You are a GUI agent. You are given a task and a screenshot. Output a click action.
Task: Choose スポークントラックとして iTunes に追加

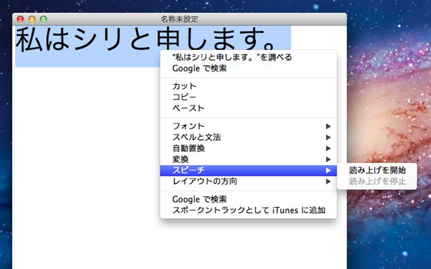click(248, 210)
